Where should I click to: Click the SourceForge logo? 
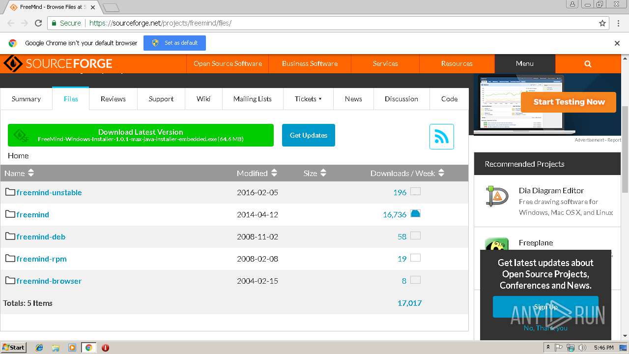[x=58, y=63]
